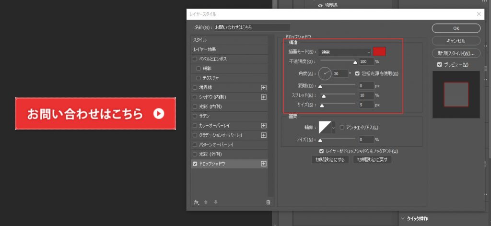491x226 pixels.
Task: Select スタイル in the left list
Action: pos(229,40)
